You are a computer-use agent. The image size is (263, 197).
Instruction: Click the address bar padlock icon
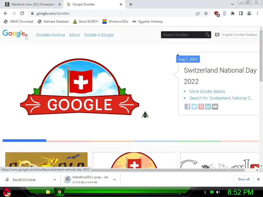tap(32, 13)
